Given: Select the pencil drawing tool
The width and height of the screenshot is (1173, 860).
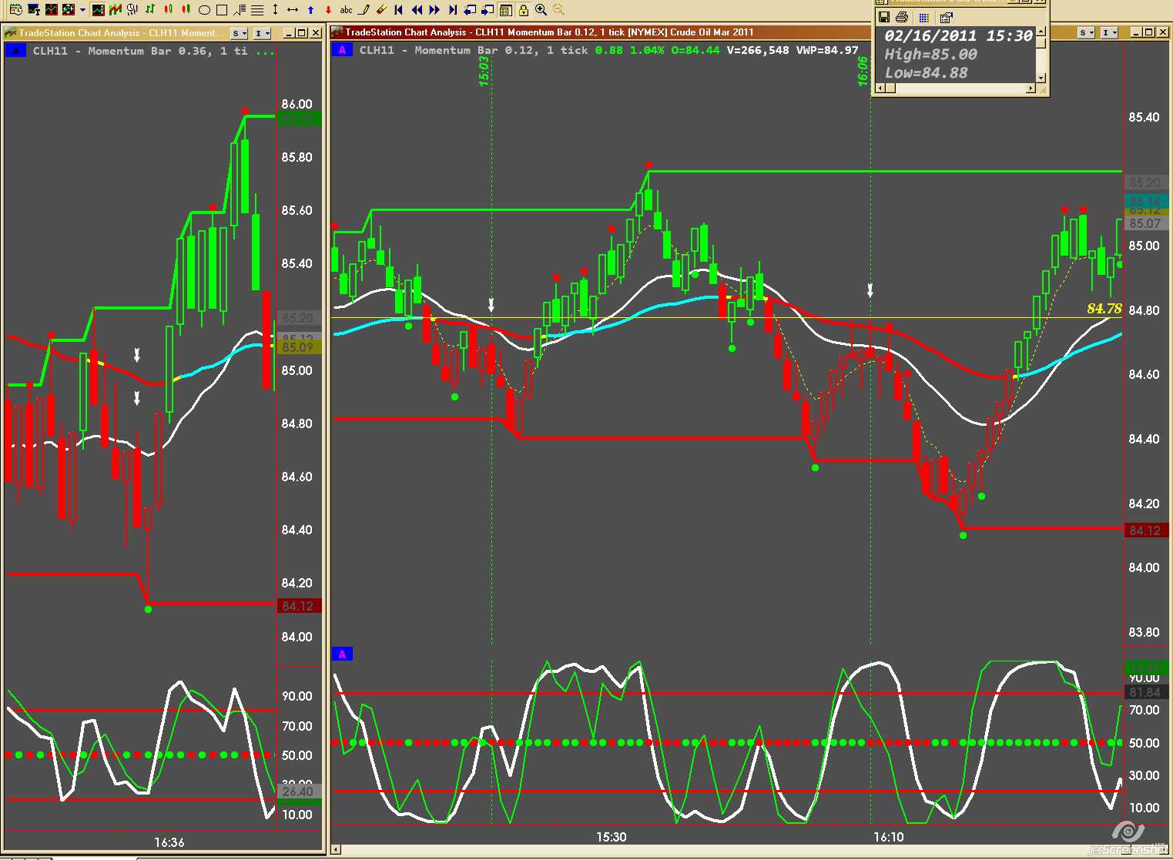Looking at the screenshot, I should (364, 10).
